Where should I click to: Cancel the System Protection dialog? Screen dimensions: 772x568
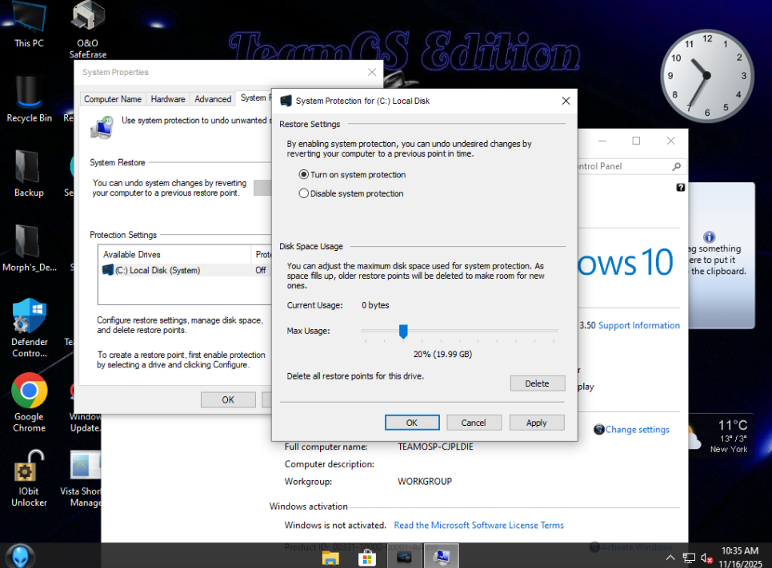[x=474, y=423]
